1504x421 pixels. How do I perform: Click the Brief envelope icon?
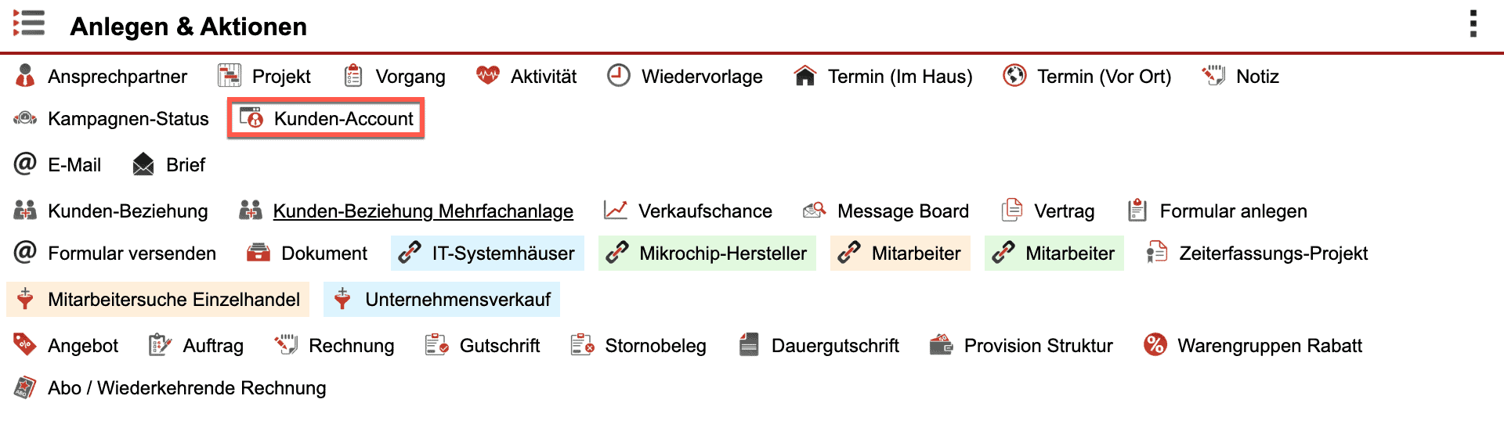pos(143,164)
